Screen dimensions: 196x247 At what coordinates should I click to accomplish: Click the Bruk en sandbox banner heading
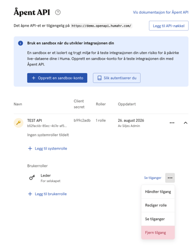point(71,43)
